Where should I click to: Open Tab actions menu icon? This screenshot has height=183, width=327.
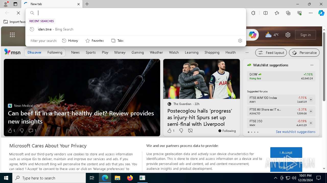tap(15, 4)
